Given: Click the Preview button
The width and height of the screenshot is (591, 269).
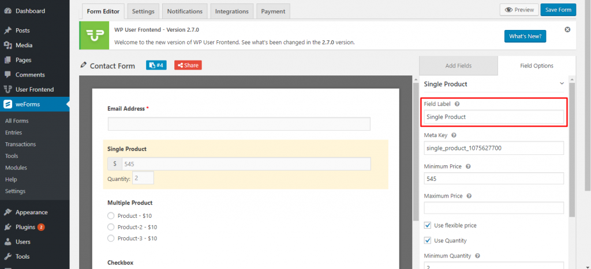Looking at the screenshot, I should coord(519,10).
